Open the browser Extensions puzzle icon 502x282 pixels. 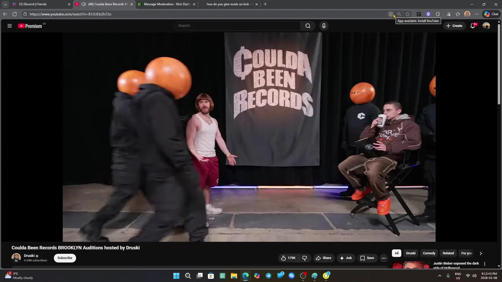click(438, 14)
